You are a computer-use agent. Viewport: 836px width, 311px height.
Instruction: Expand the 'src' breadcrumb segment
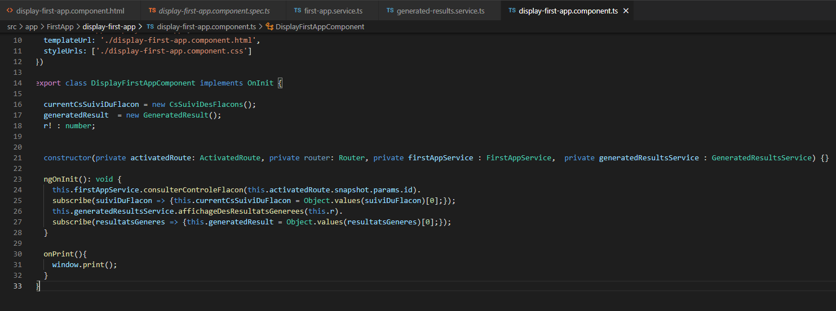point(12,26)
